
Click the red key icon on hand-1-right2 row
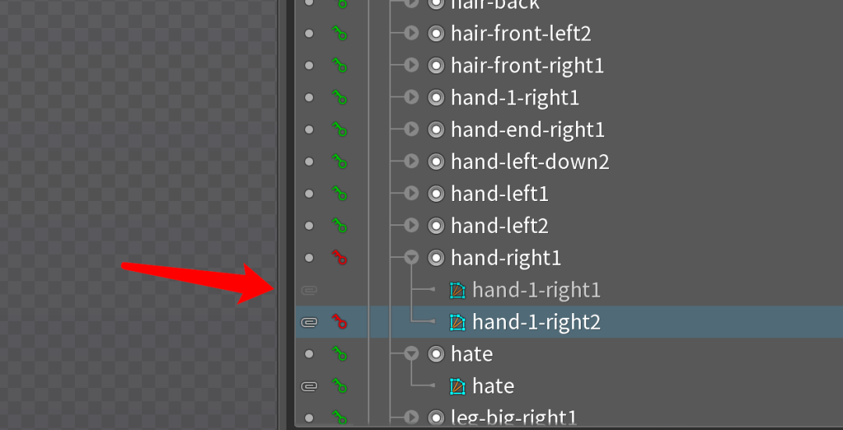[339, 322]
